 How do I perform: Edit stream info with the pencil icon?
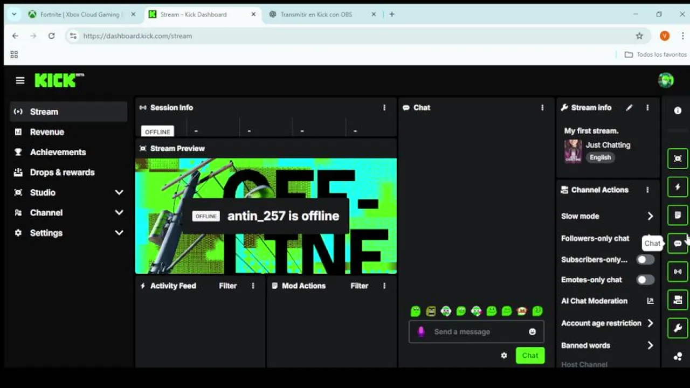629,108
